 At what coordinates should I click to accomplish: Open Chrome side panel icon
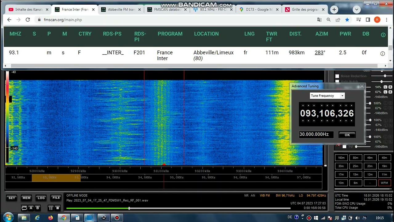click(x=368, y=20)
